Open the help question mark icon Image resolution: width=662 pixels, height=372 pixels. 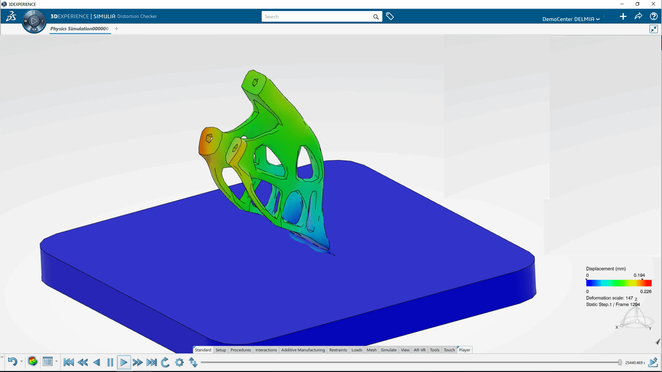pos(653,16)
